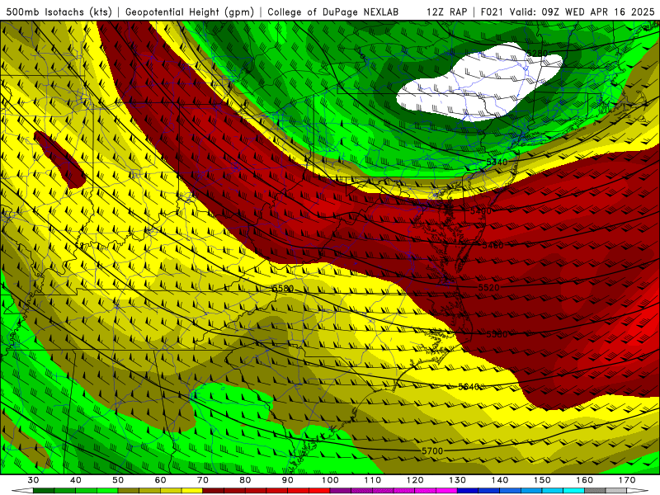
Task: Click the color bar value 100
Action: pos(330,480)
